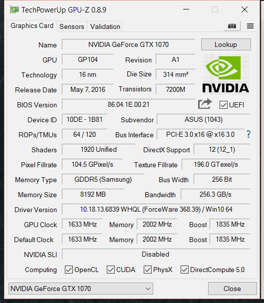Open the Validation tab

[105, 26]
